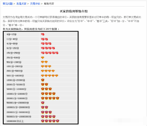Click the three gold crowns in 50001分-100000分 row
The height and width of the screenshot is (127, 147).
(46, 89)
